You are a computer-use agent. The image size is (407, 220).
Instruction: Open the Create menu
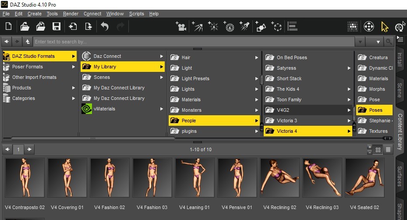(35, 14)
